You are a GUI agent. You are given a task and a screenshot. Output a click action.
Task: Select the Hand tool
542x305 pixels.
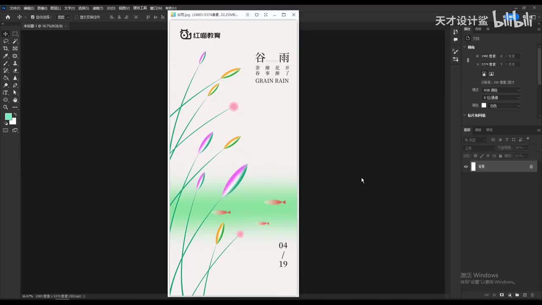coord(15,100)
